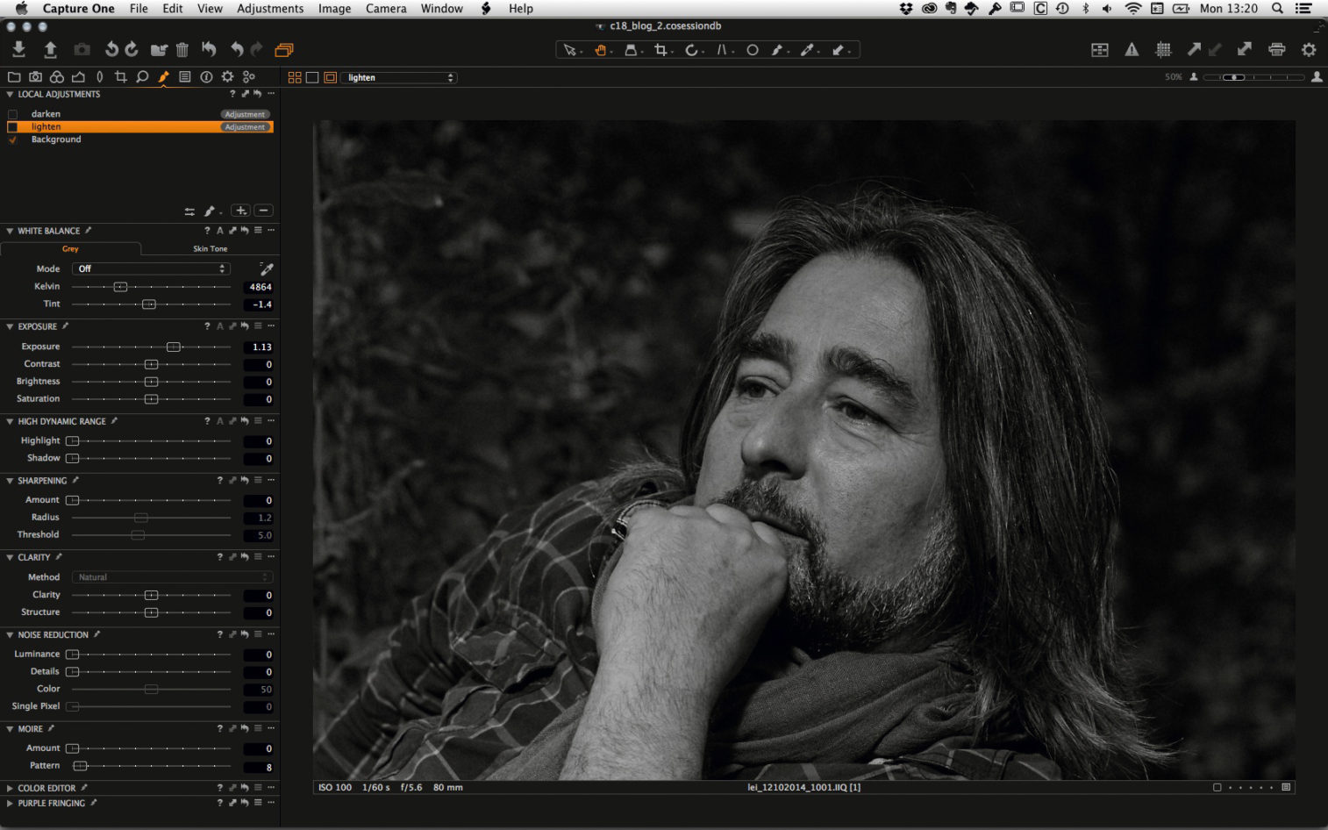
Task: Select the Crop cursor tool
Action: pos(660,50)
